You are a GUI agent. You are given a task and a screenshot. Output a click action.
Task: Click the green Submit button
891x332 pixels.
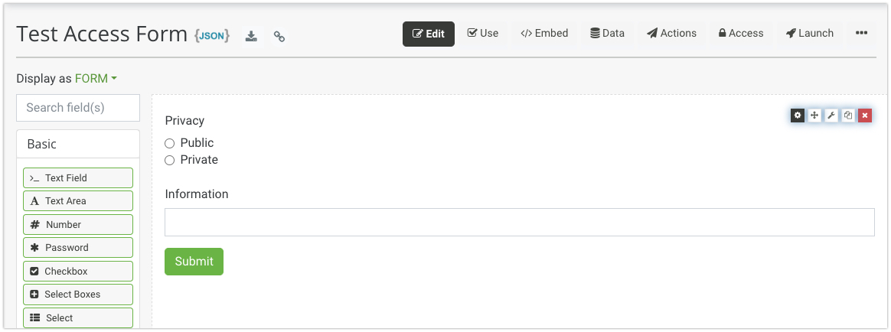pyautogui.click(x=194, y=262)
